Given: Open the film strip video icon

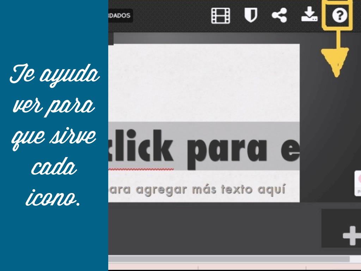Looking at the screenshot, I should tap(221, 16).
